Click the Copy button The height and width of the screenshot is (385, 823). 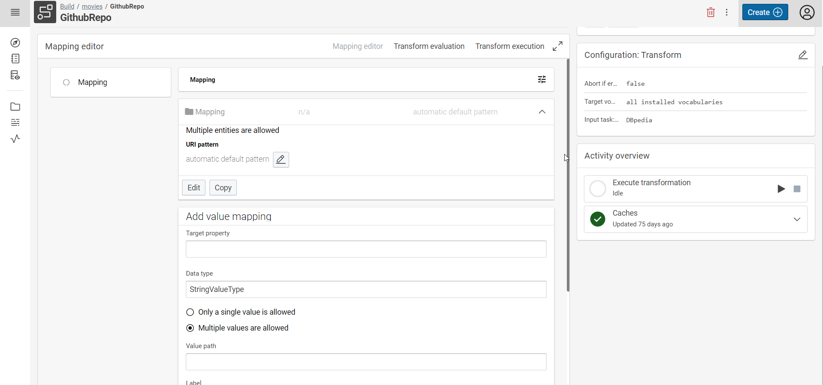click(x=223, y=188)
